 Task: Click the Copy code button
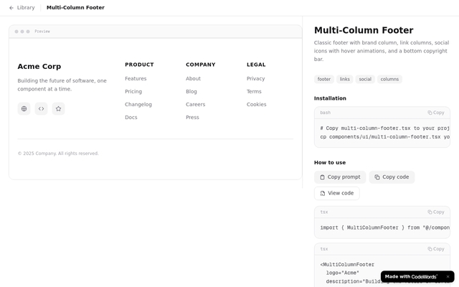coord(392,177)
